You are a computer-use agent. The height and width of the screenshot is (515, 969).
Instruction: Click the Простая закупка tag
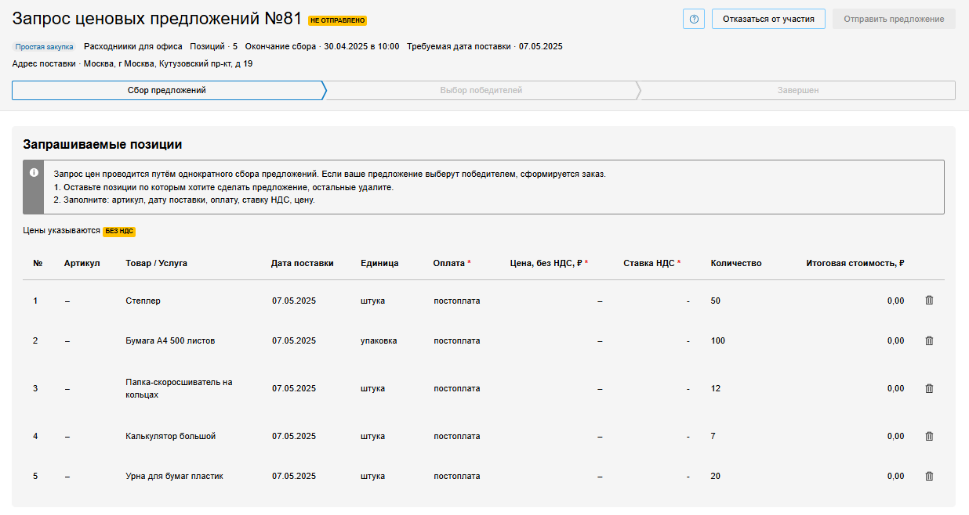click(x=44, y=47)
